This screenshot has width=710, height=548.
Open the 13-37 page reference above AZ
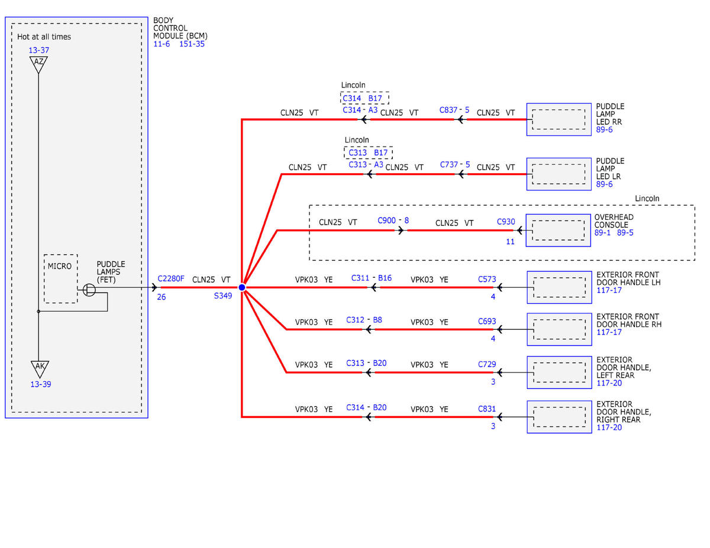click(39, 50)
